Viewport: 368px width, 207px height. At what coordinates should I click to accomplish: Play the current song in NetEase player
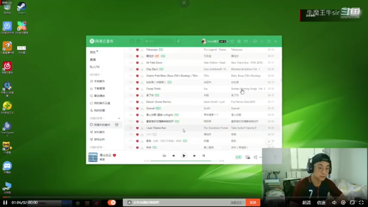point(184,156)
